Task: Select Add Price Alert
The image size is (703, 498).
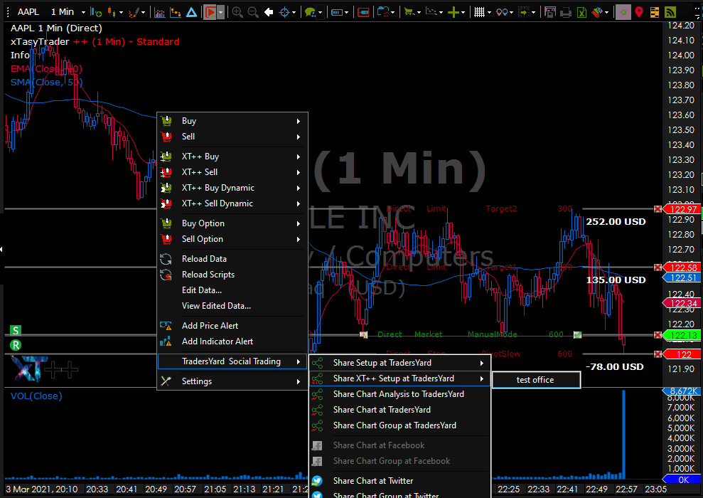Action: click(x=232, y=326)
